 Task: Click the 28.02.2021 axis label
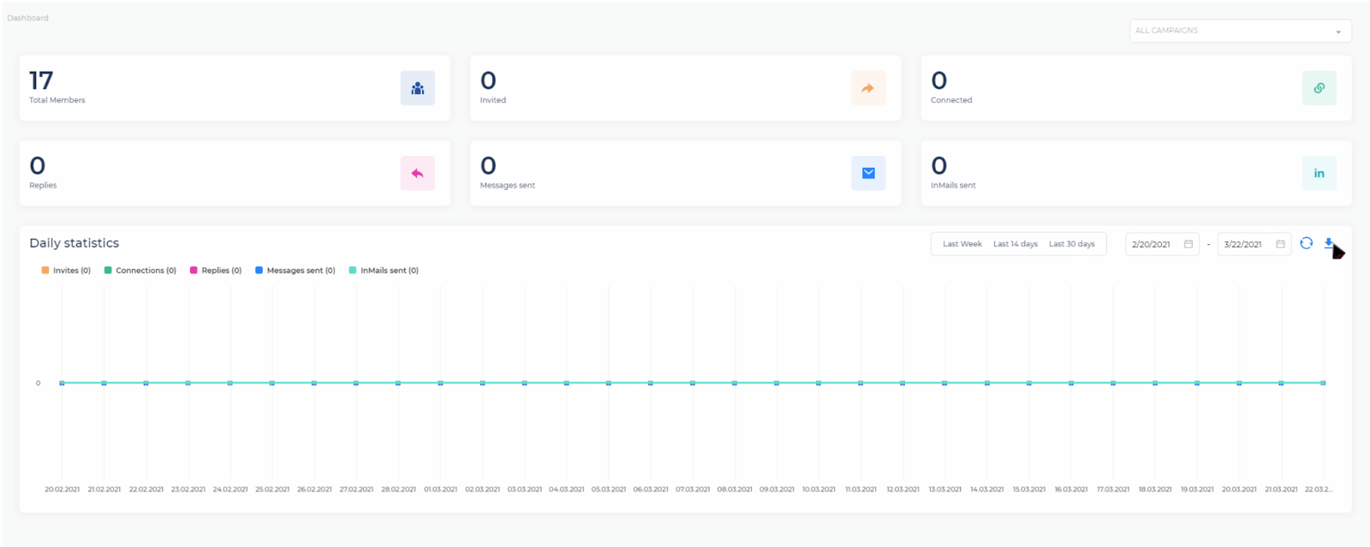398,490
